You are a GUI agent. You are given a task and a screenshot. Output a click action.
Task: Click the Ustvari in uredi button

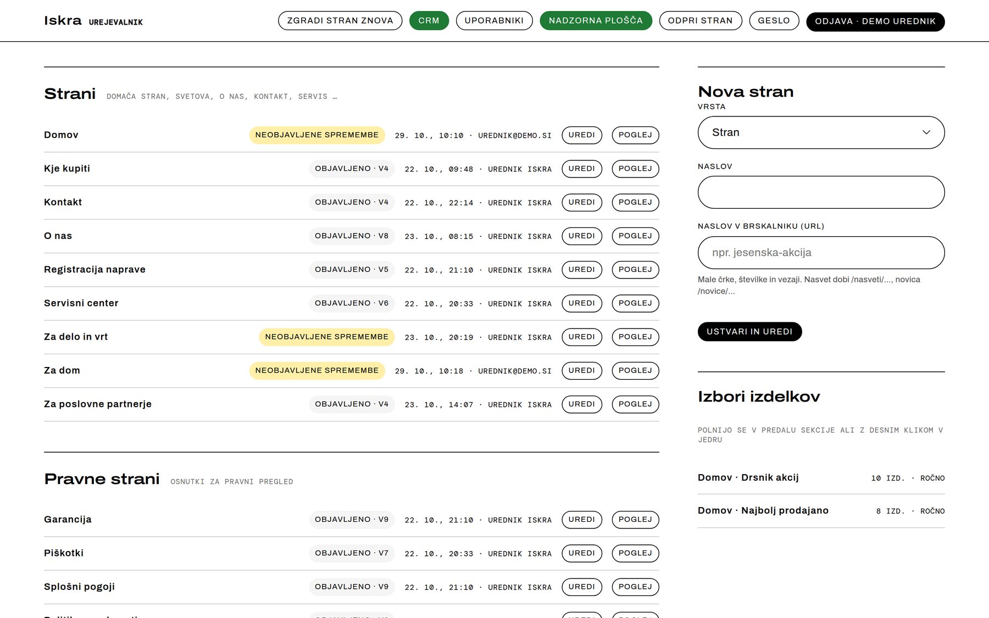749,332
